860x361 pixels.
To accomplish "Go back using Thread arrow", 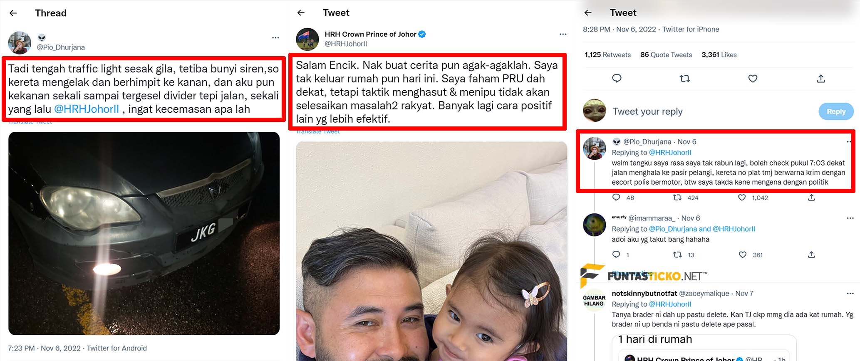I will 13,13.
